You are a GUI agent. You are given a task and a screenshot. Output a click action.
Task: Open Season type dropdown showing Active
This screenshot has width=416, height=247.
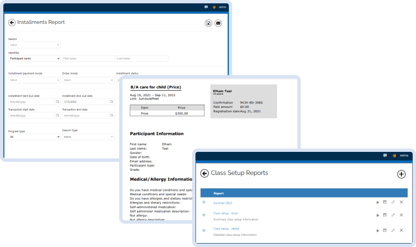[88, 137]
